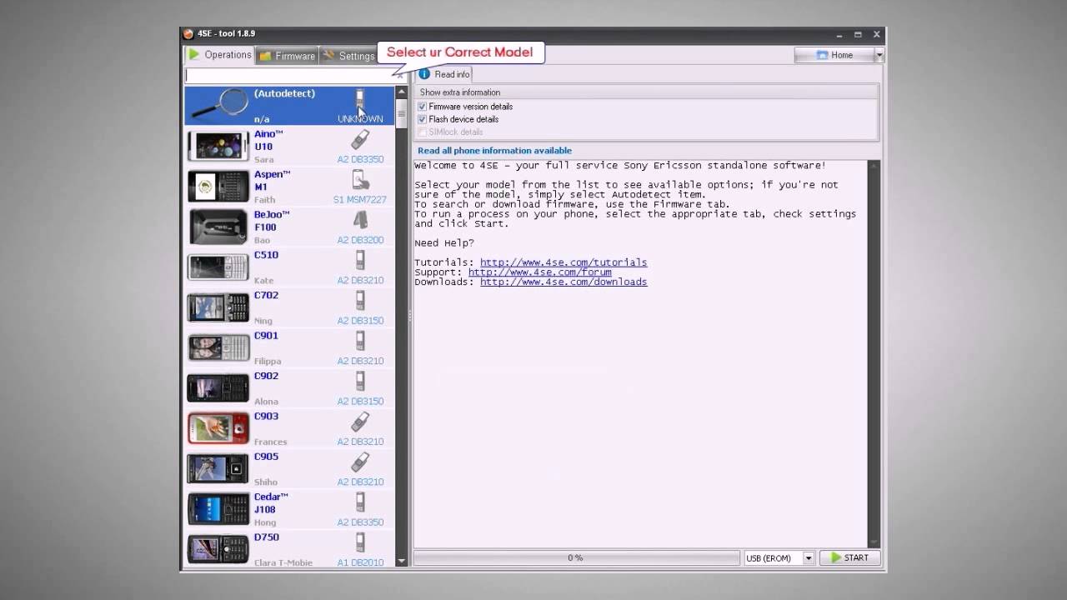1067x600 pixels.
Task: Open the Home button dropdown arrow
Action: pyautogui.click(x=879, y=55)
